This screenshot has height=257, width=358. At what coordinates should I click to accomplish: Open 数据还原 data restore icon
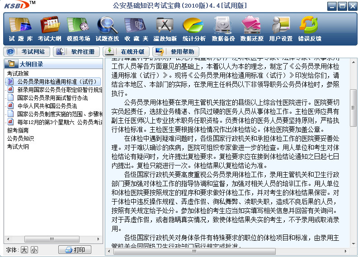pos(252,29)
